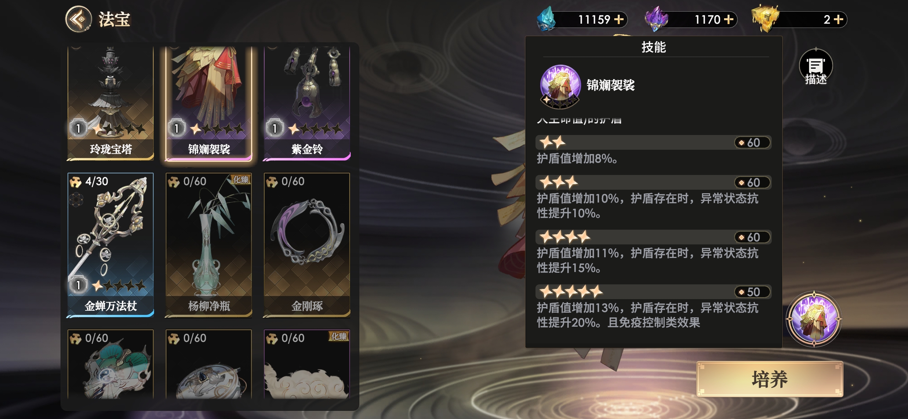Click the 培养 cultivate button
Image resolution: width=908 pixels, height=419 pixels.
click(770, 379)
